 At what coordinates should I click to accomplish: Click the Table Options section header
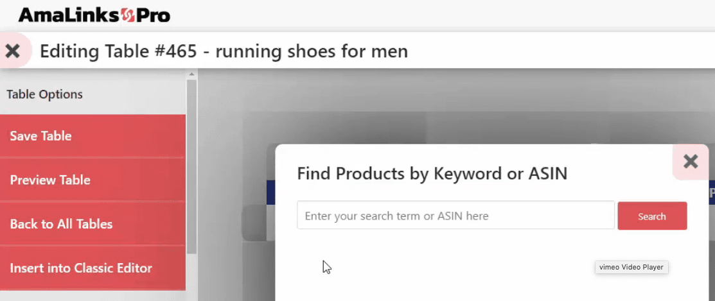pyautogui.click(x=45, y=94)
